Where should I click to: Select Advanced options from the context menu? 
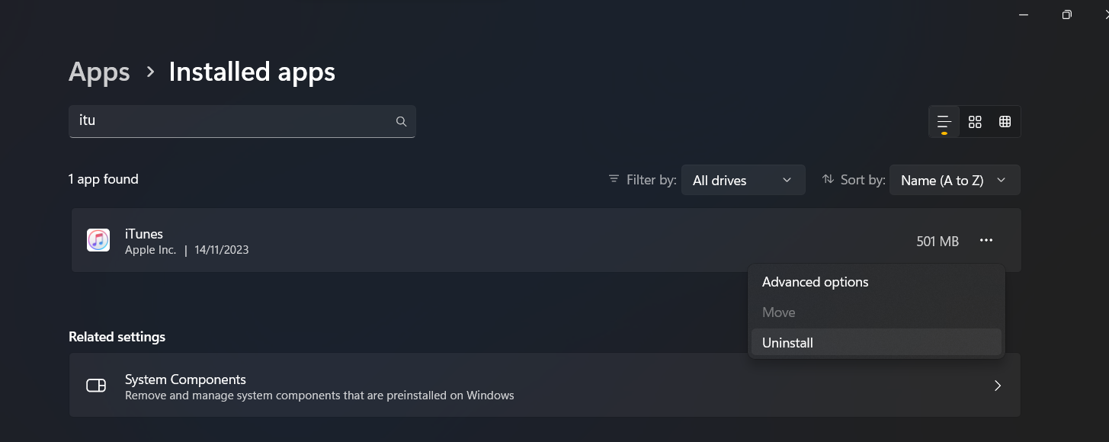coord(815,282)
